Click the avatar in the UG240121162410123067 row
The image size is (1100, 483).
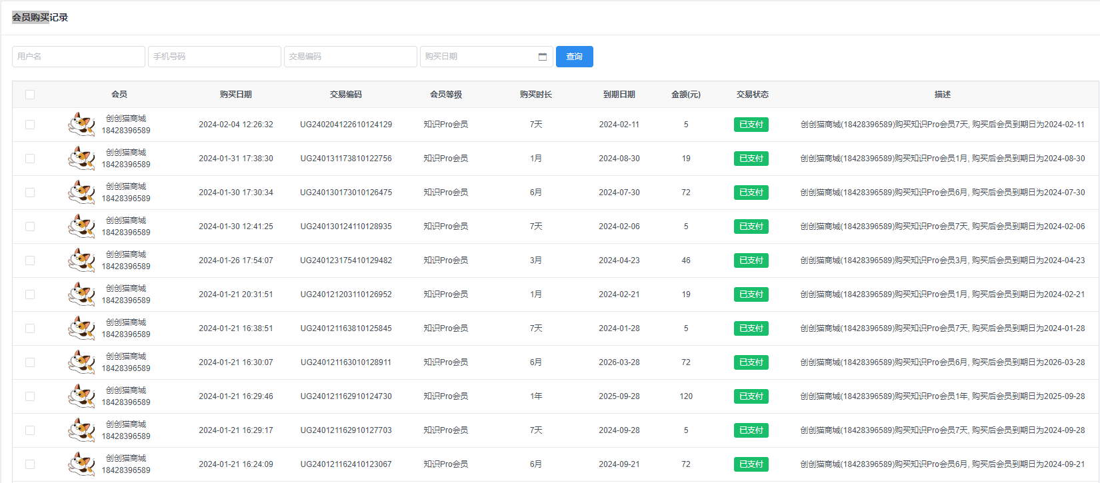coord(81,464)
